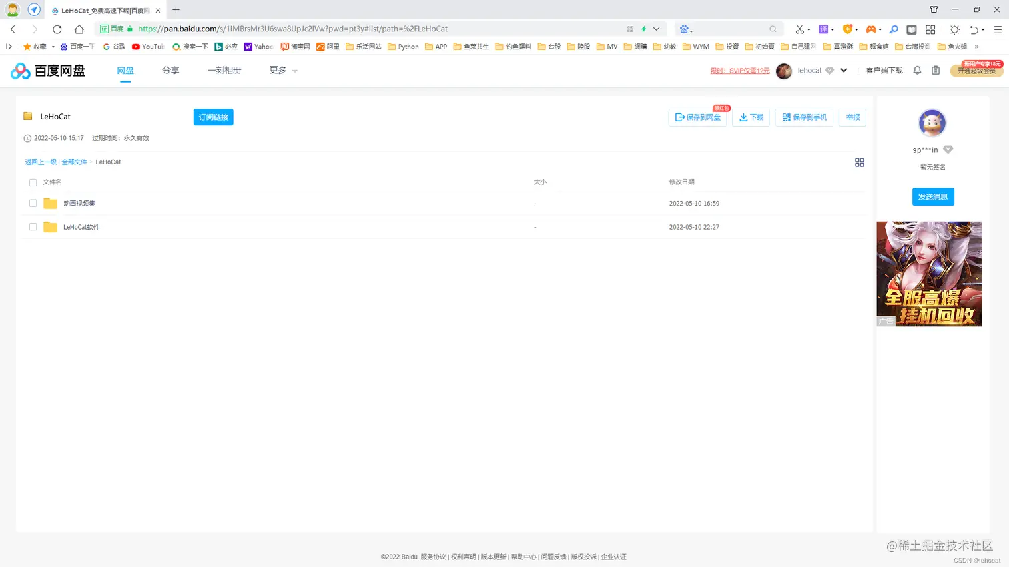Open the 动画视频集 folder

[79, 204]
